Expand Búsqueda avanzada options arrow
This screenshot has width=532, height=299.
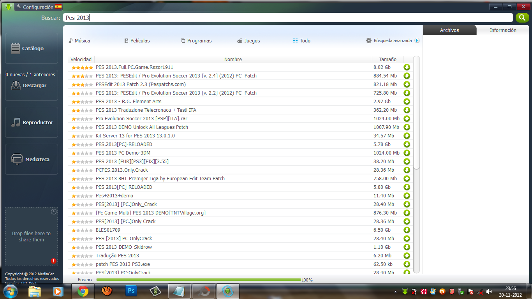[417, 40]
